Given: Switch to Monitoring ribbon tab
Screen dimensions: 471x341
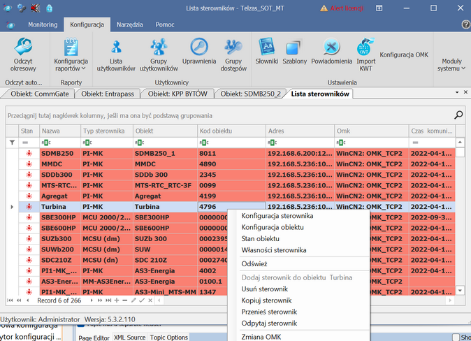Looking at the screenshot, I should click(43, 24).
